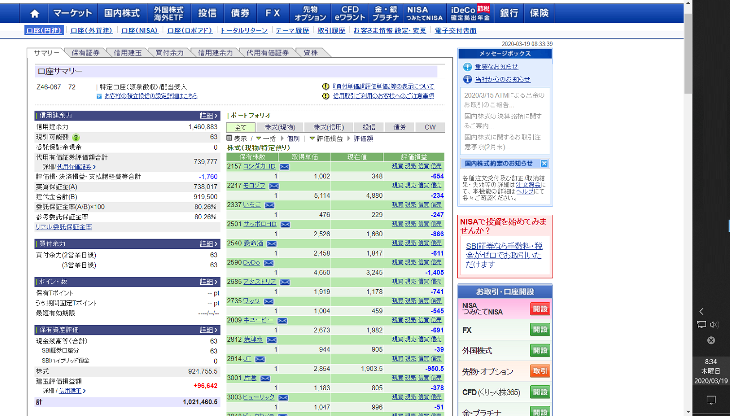Image resolution: width=730 pixels, height=416 pixels.
Task: Open the Windows notification center icon
Action: pyautogui.click(x=711, y=400)
